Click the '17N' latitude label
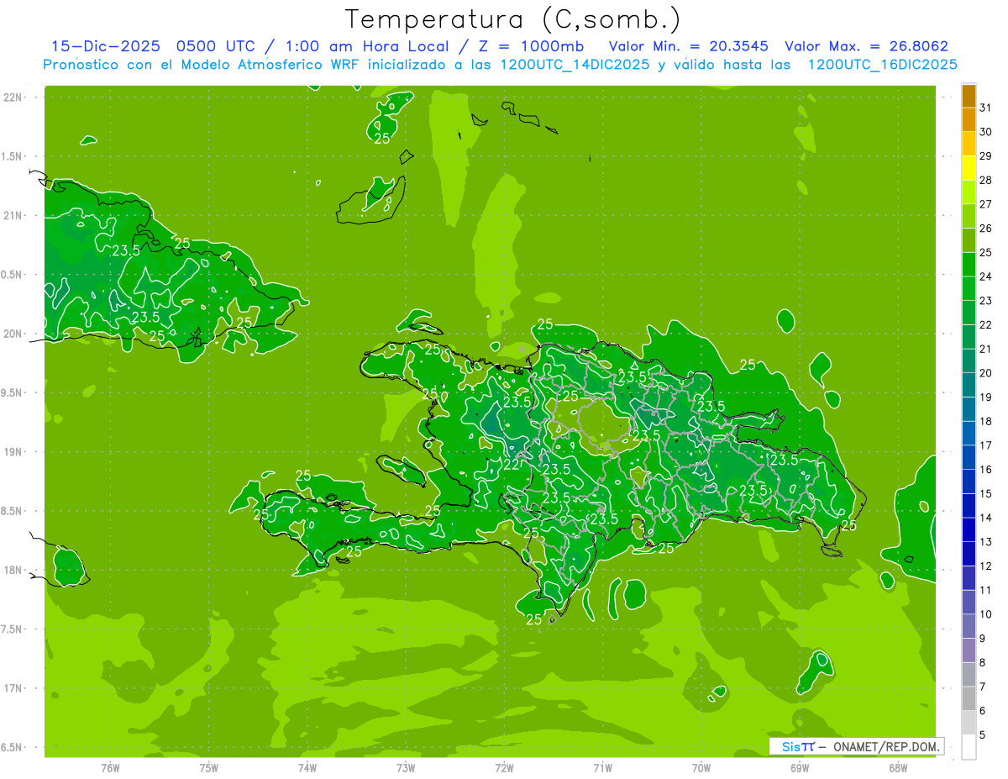 pyautogui.click(x=13, y=688)
